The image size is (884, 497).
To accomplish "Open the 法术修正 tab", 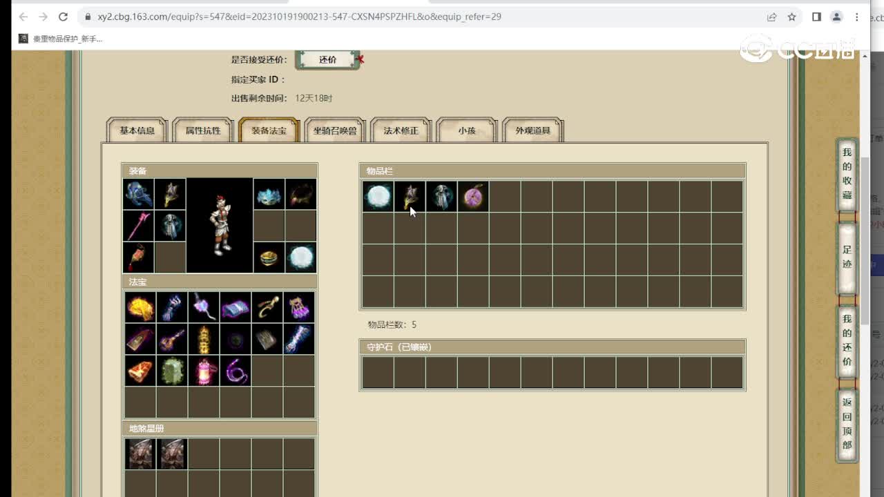I will pos(401,130).
